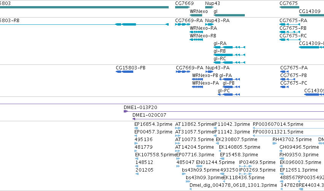
Task: Select the WRNexo-PB protein label
Action: point(205,75)
